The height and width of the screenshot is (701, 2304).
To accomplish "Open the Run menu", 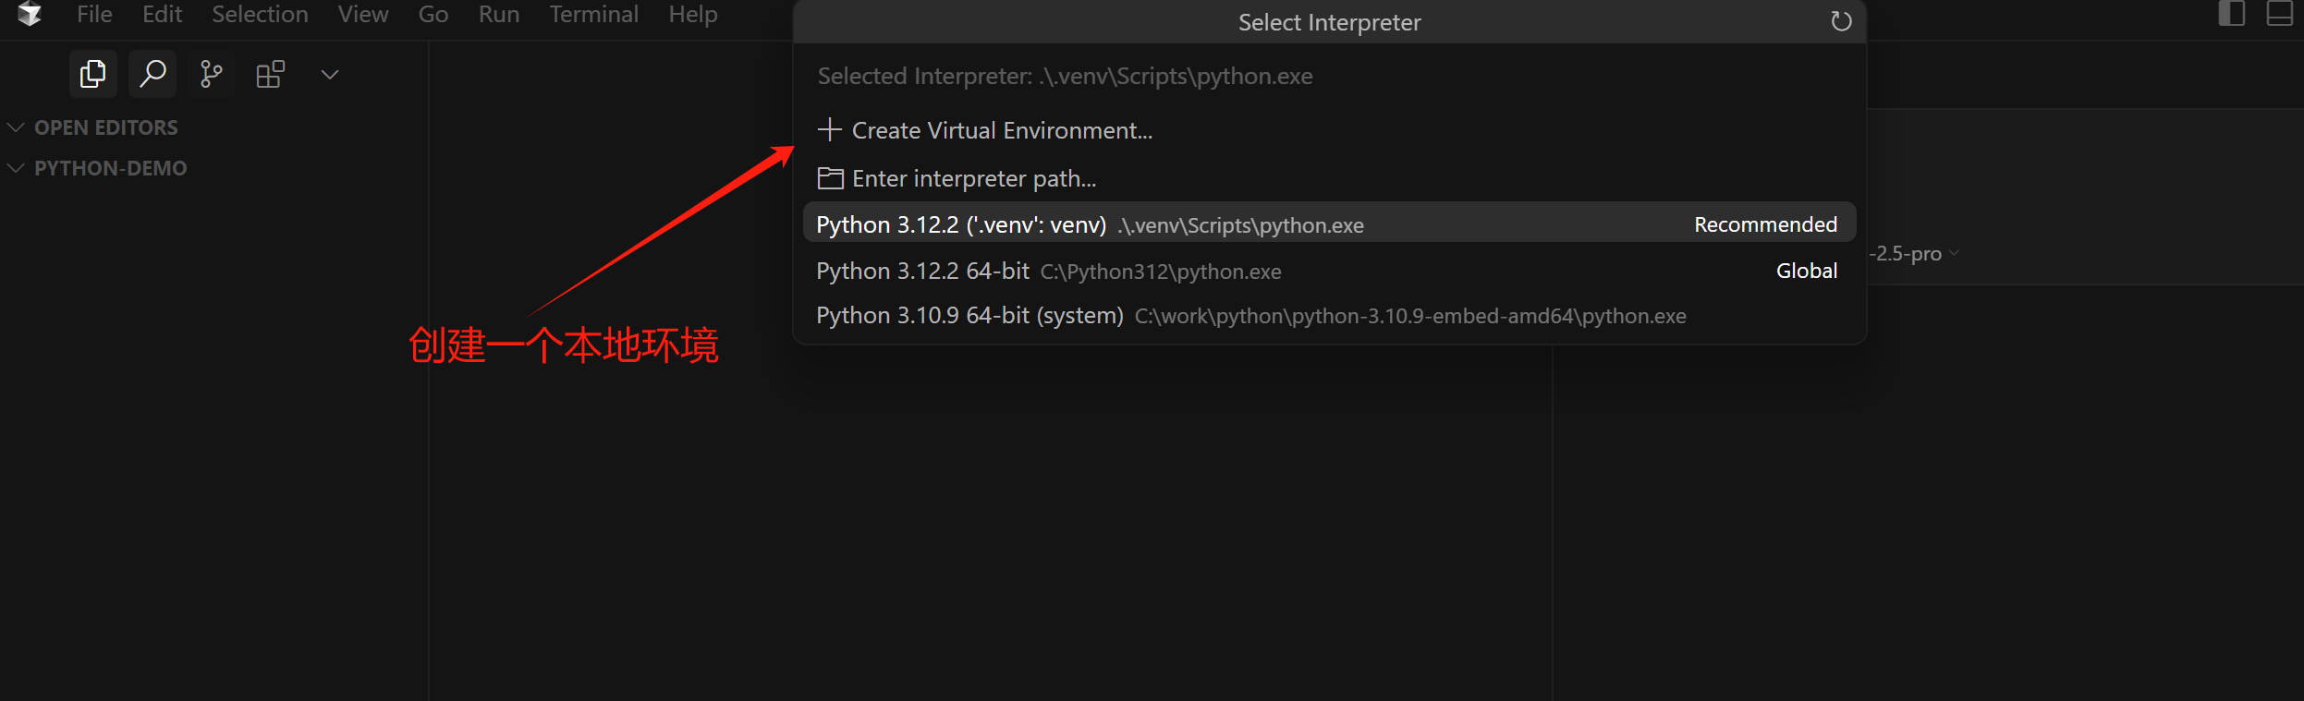I will pyautogui.click(x=499, y=14).
